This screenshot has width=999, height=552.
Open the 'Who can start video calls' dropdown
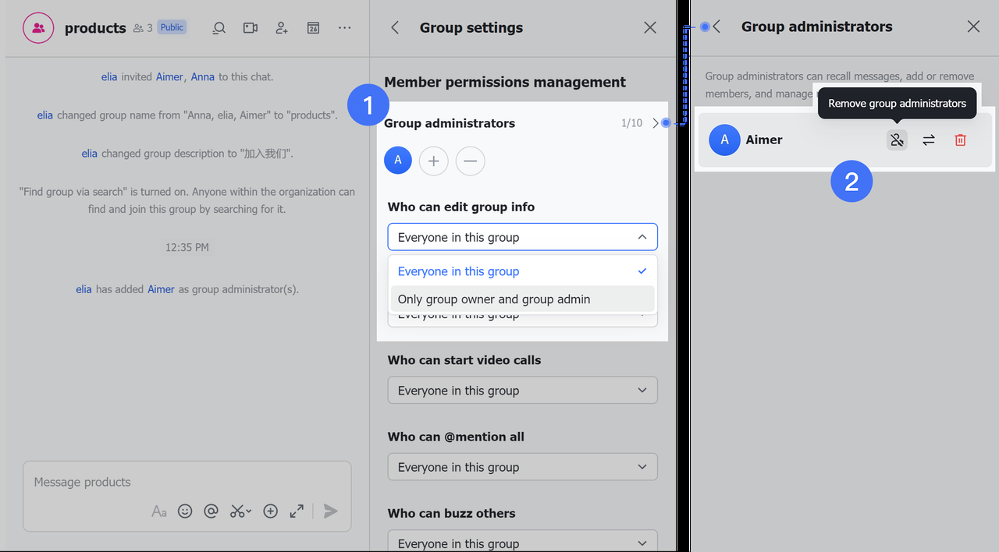click(x=522, y=391)
